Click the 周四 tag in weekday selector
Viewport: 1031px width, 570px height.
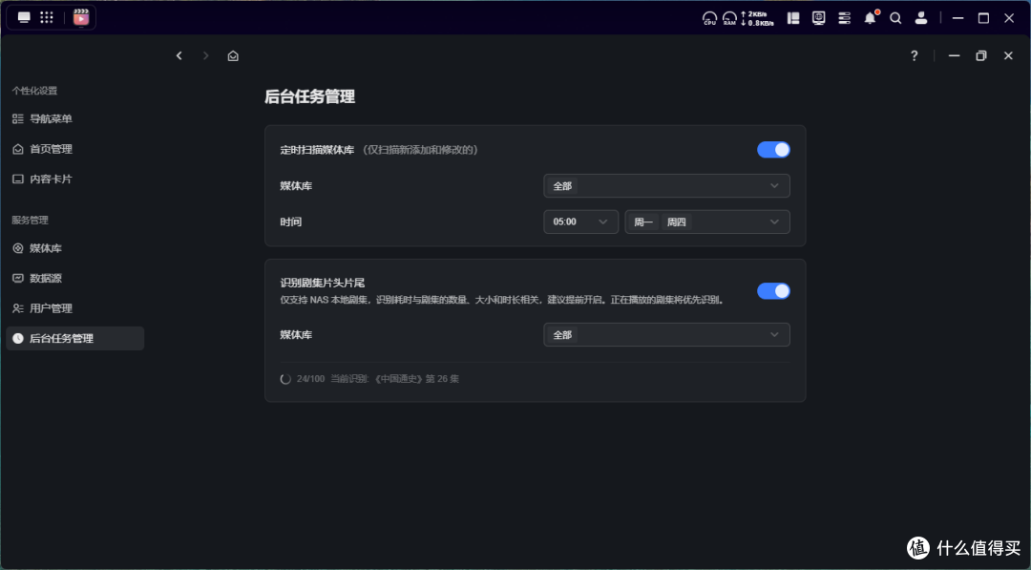click(x=677, y=222)
